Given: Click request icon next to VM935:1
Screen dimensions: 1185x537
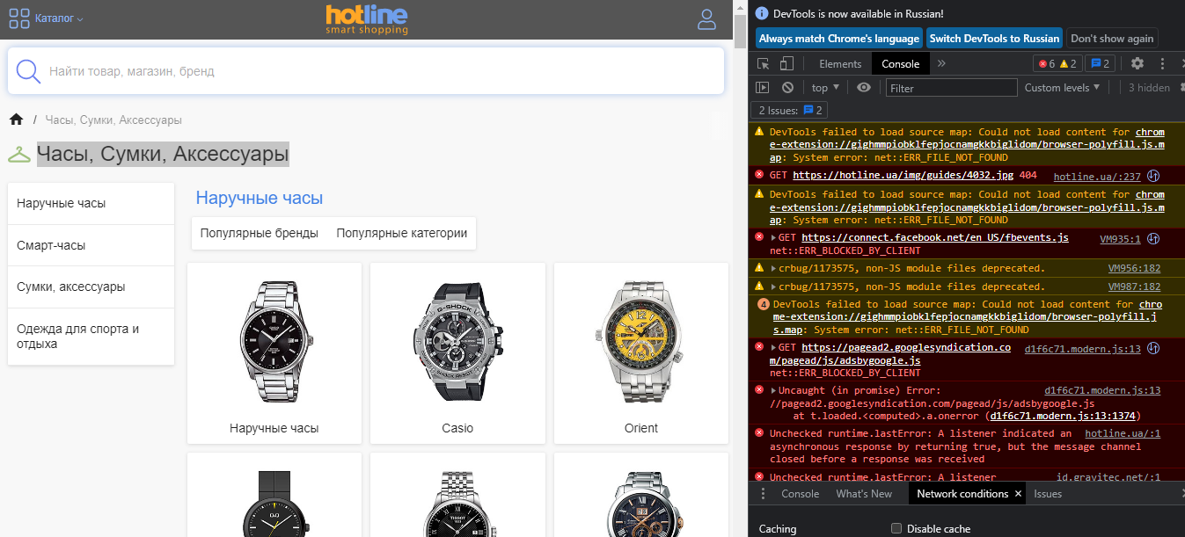Looking at the screenshot, I should pos(1152,238).
